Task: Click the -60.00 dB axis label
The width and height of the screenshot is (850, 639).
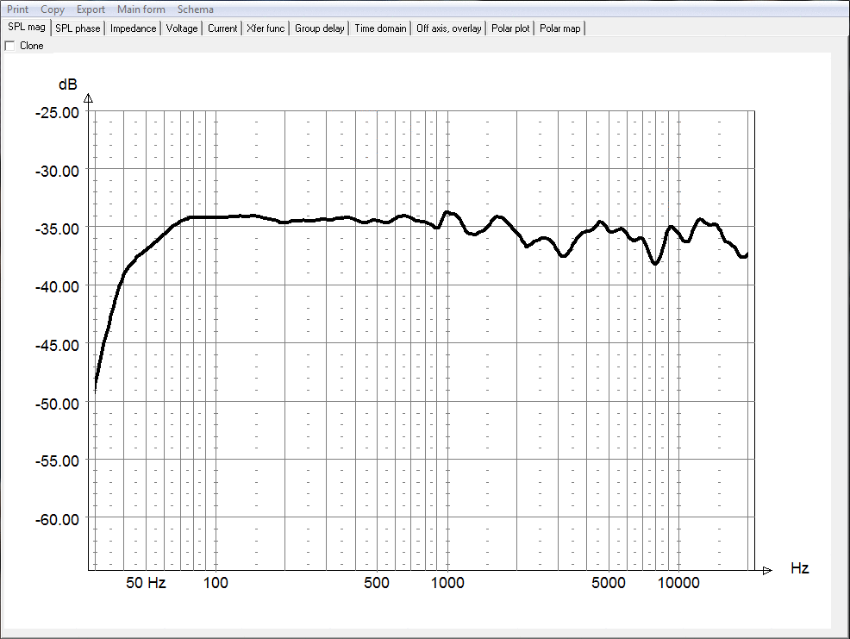Action: pyautogui.click(x=57, y=520)
